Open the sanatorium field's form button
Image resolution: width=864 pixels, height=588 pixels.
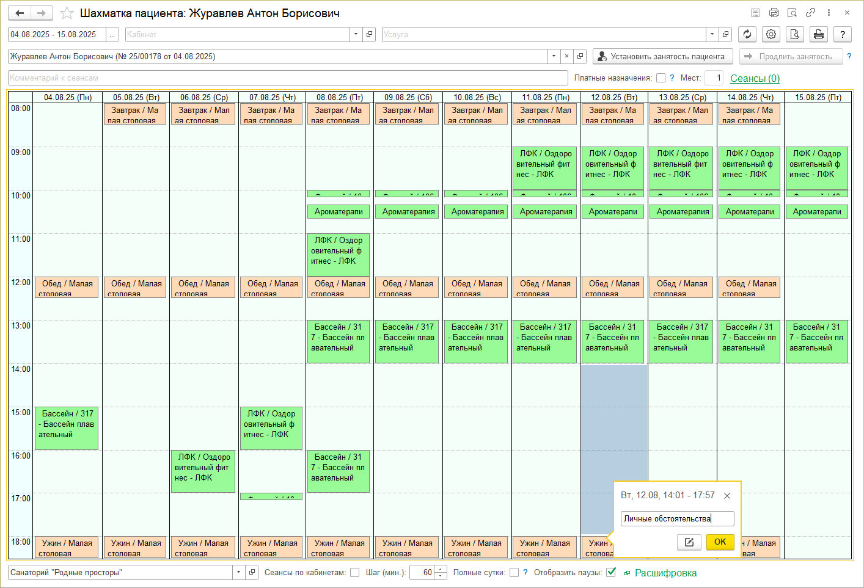tap(252, 573)
